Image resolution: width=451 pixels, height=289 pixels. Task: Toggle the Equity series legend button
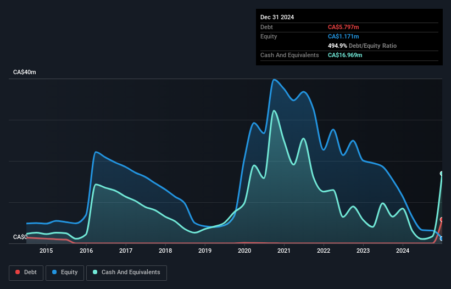click(65, 273)
